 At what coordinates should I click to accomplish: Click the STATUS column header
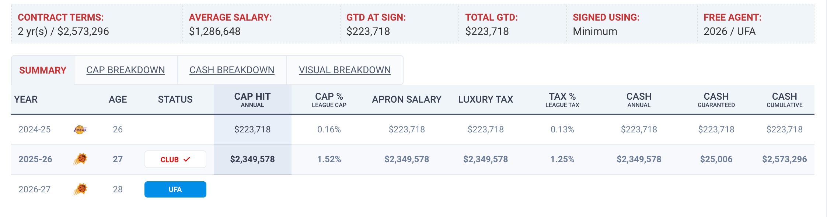[x=175, y=99]
